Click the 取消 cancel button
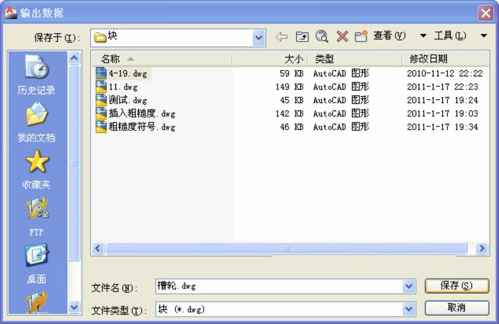 [x=457, y=308]
